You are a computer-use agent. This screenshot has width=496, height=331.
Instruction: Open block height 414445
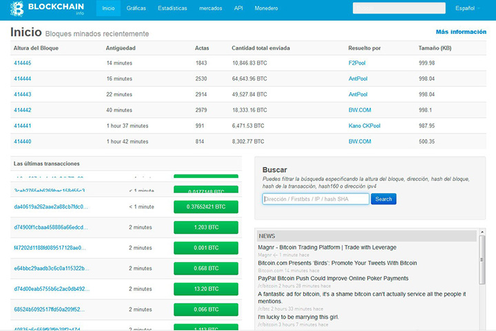pos(23,63)
